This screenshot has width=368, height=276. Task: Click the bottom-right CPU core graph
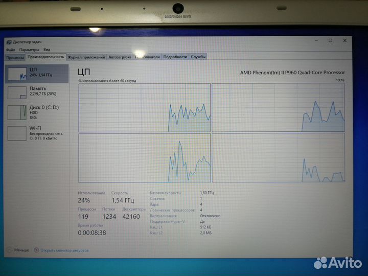click(279, 158)
